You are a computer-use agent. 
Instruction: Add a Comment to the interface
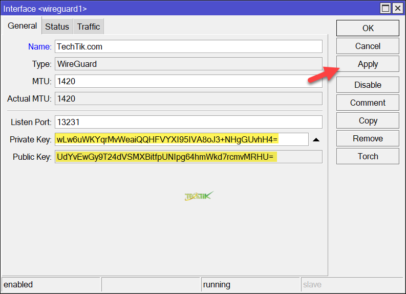tap(368, 103)
